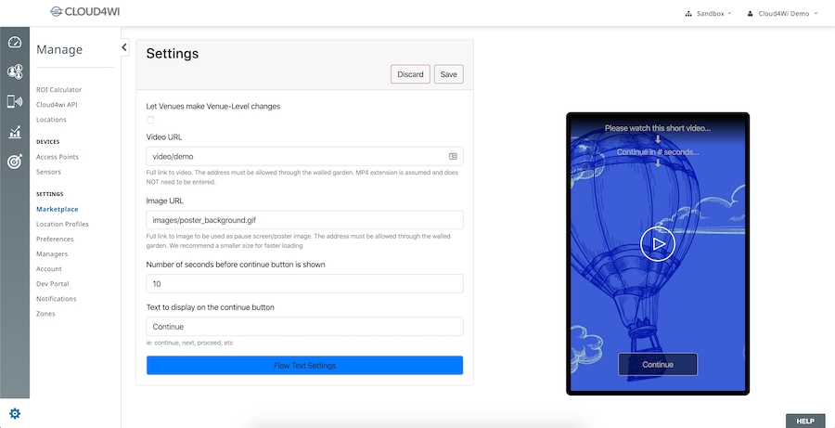Click the icon inside Video URL field
This screenshot has width=835, height=428.
(453, 157)
